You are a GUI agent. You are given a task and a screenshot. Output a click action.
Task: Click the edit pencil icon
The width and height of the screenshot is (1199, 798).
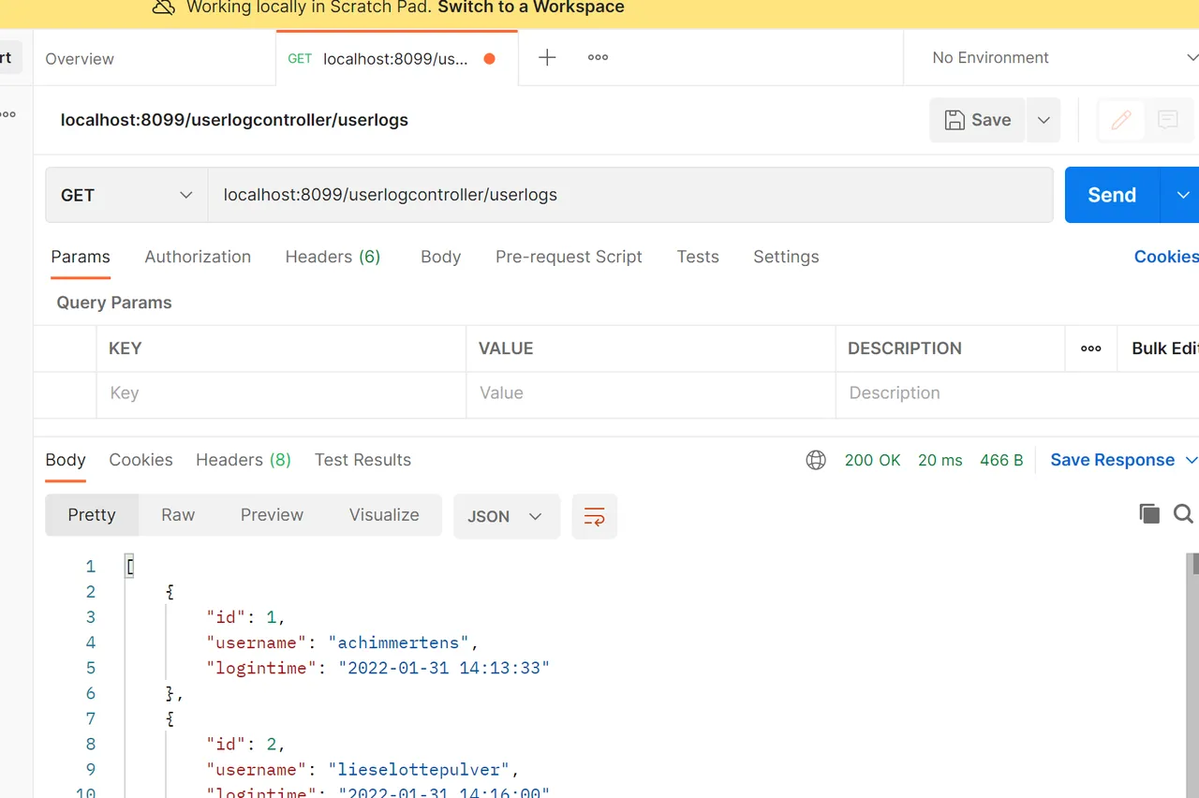click(1121, 120)
